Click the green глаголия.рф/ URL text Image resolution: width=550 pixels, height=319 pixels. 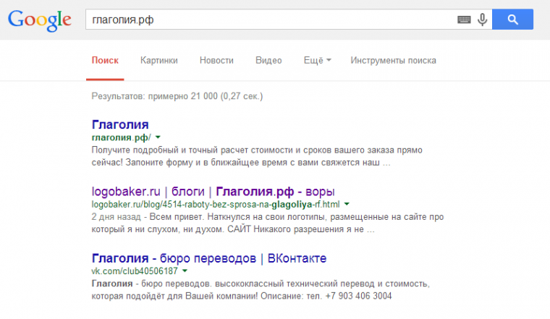(x=121, y=137)
